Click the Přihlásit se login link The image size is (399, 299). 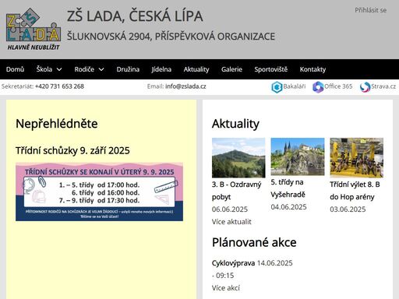coord(371,10)
